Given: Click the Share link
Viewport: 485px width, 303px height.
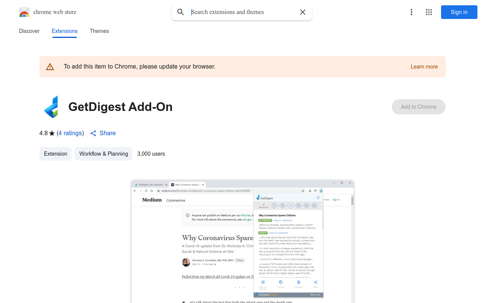Looking at the screenshot, I should coord(103,133).
